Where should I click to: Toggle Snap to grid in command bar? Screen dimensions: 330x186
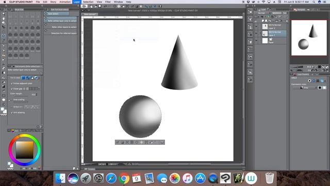pyautogui.click(x=155, y=6)
